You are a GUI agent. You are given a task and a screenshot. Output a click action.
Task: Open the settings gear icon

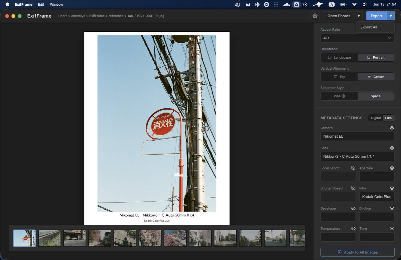315,16
